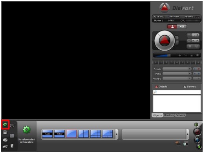This screenshot has width=203, height=153.
Task: Click the iris up-arrow button second row
Action: coord(197,41)
